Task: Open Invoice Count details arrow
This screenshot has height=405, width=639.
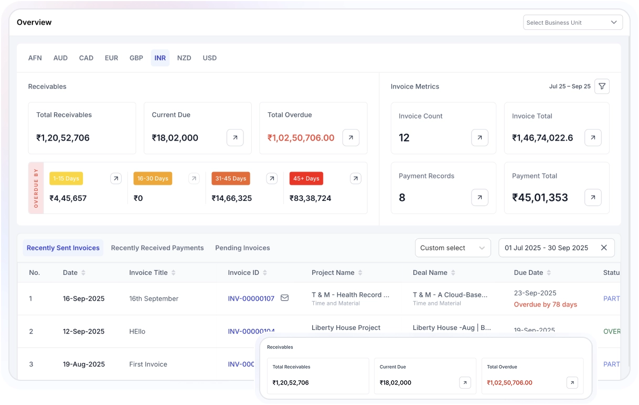Action: pos(480,137)
